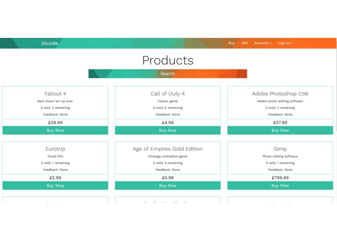Buy Now for Eurotrip
This screenshot has width=337, height=240.
coord(55,186)
